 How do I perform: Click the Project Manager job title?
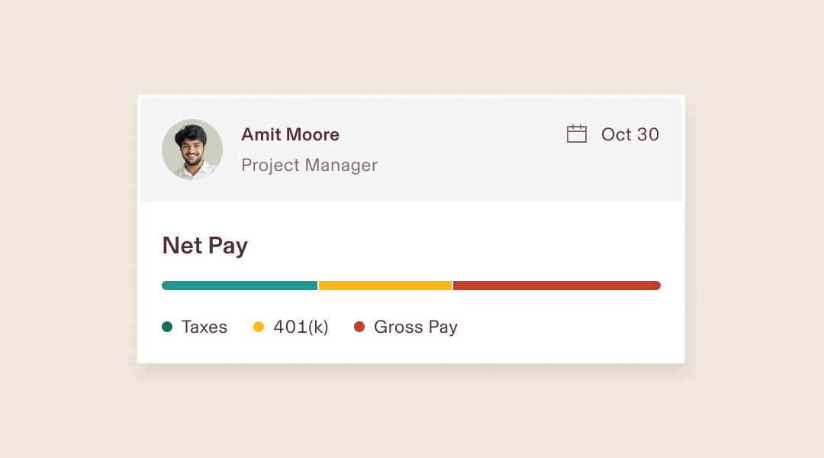tap(310, 165)
